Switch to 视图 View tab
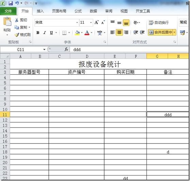This screenshot has height=181, width=190. click(x=124, y=11)
